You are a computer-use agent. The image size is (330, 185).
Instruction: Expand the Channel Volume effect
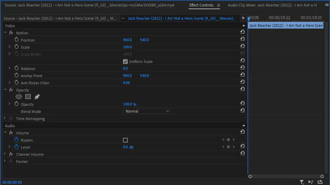(x=5, y=154)
